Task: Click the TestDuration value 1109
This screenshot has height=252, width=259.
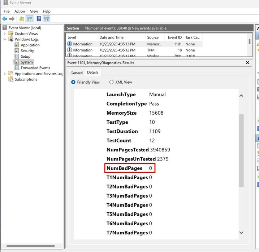Action: (155, 131)
